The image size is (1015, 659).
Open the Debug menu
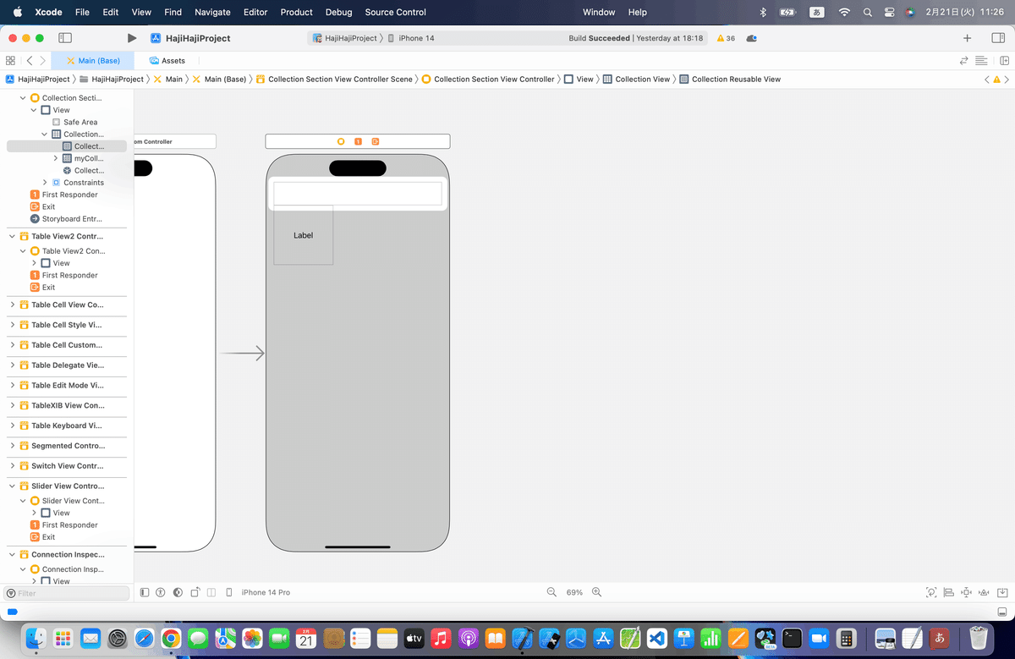pyautogui.click(x=338, y=12)
